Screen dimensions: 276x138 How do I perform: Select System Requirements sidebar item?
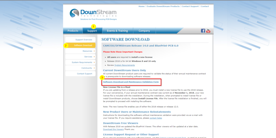click(x=80, y=62)
